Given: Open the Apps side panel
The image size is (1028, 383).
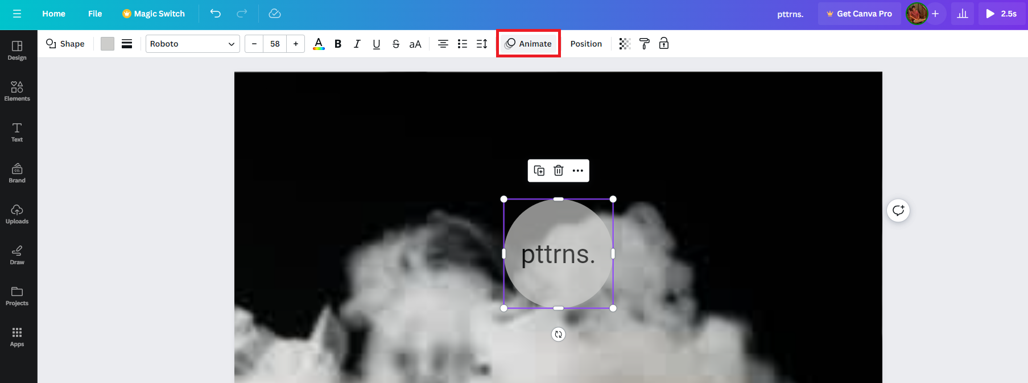Looking at the screenshot, I should click(17, 336).
